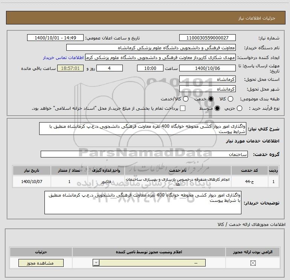Image resolution: width=290 pixels, height=280 pixels.
Task: Click the unit cell فاکتور
Action: click(106, 182)
